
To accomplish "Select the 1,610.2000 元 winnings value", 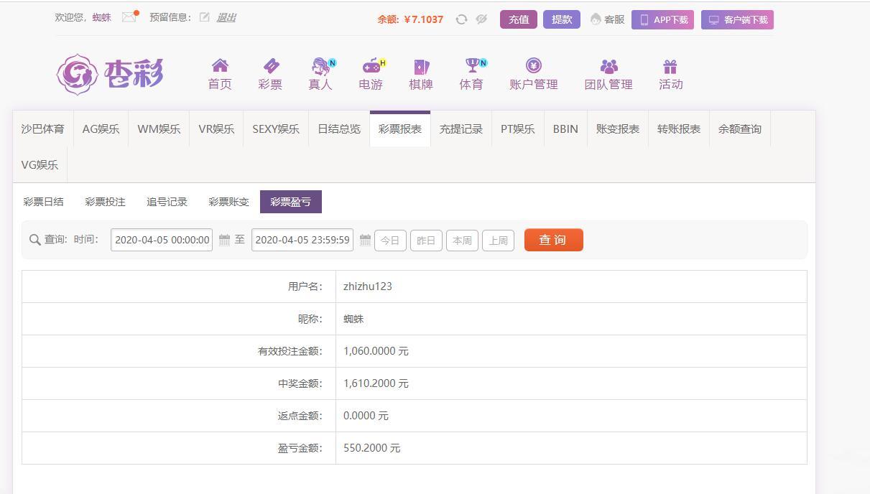I will click(376, 383).
